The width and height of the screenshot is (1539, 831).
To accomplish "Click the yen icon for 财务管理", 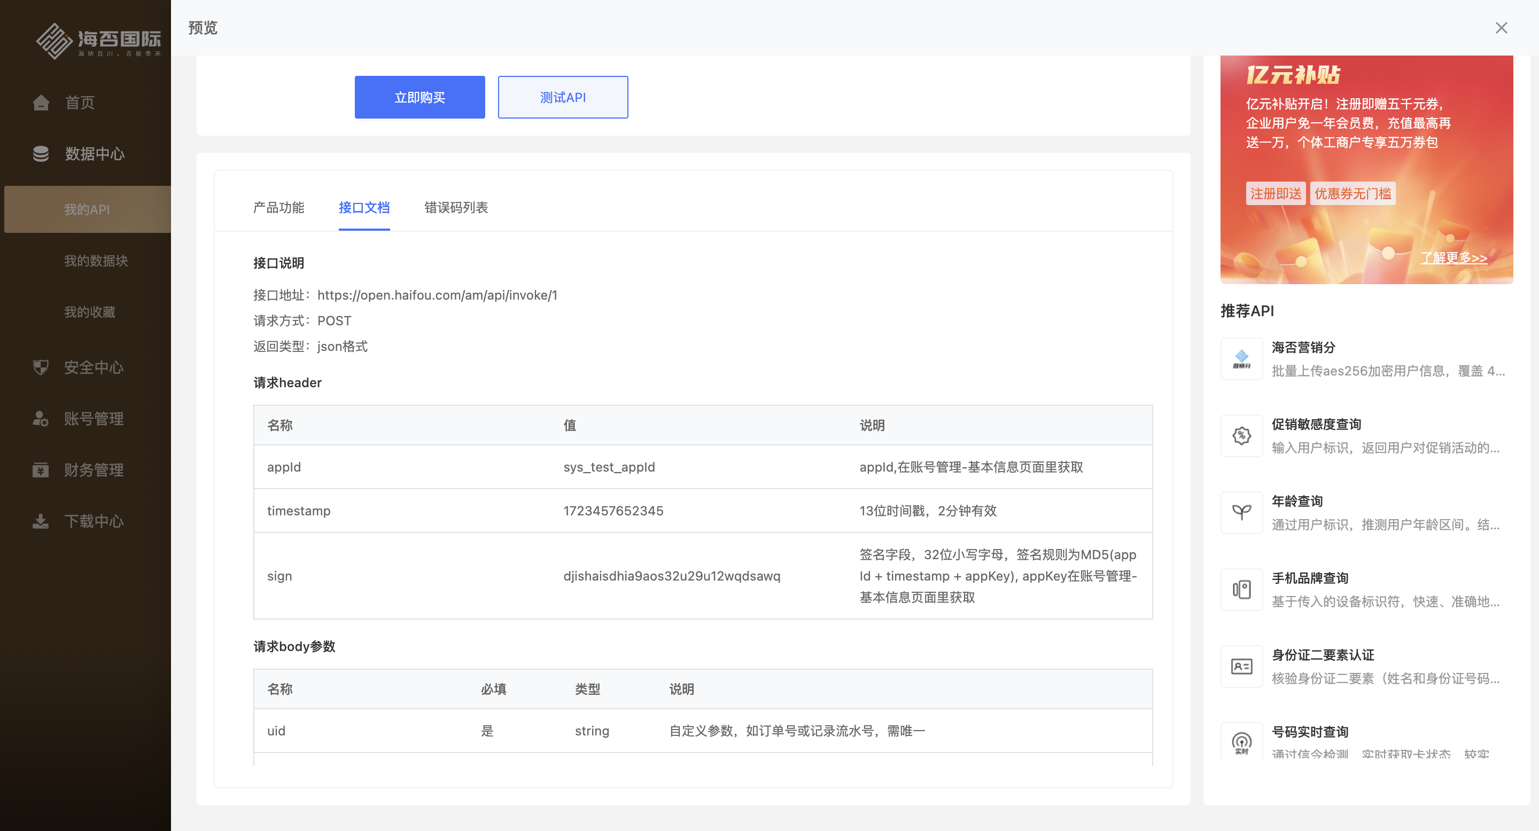I will tap(41, 470).
